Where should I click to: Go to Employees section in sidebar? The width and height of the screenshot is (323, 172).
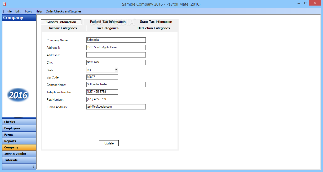click(19, 128)
